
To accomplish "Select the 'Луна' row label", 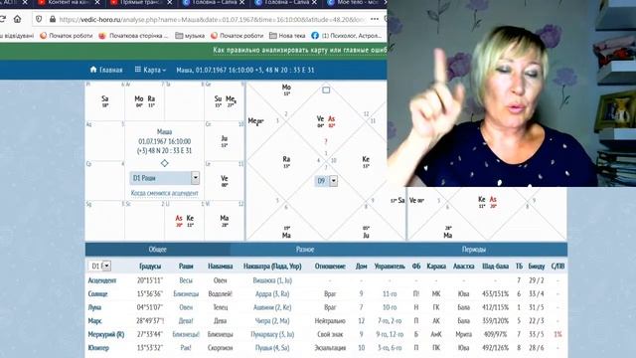I will click(94, 307).
